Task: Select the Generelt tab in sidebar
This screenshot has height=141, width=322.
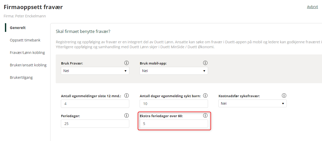Action: 18,28
